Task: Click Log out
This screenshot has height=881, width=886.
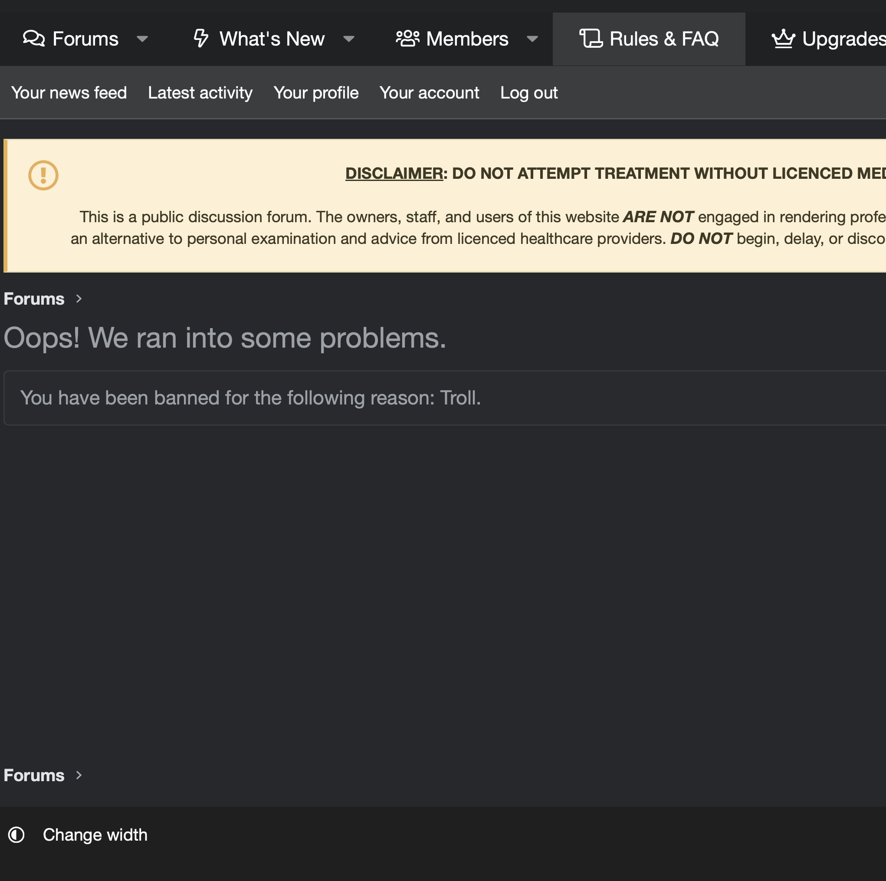Action: (529, 92)
